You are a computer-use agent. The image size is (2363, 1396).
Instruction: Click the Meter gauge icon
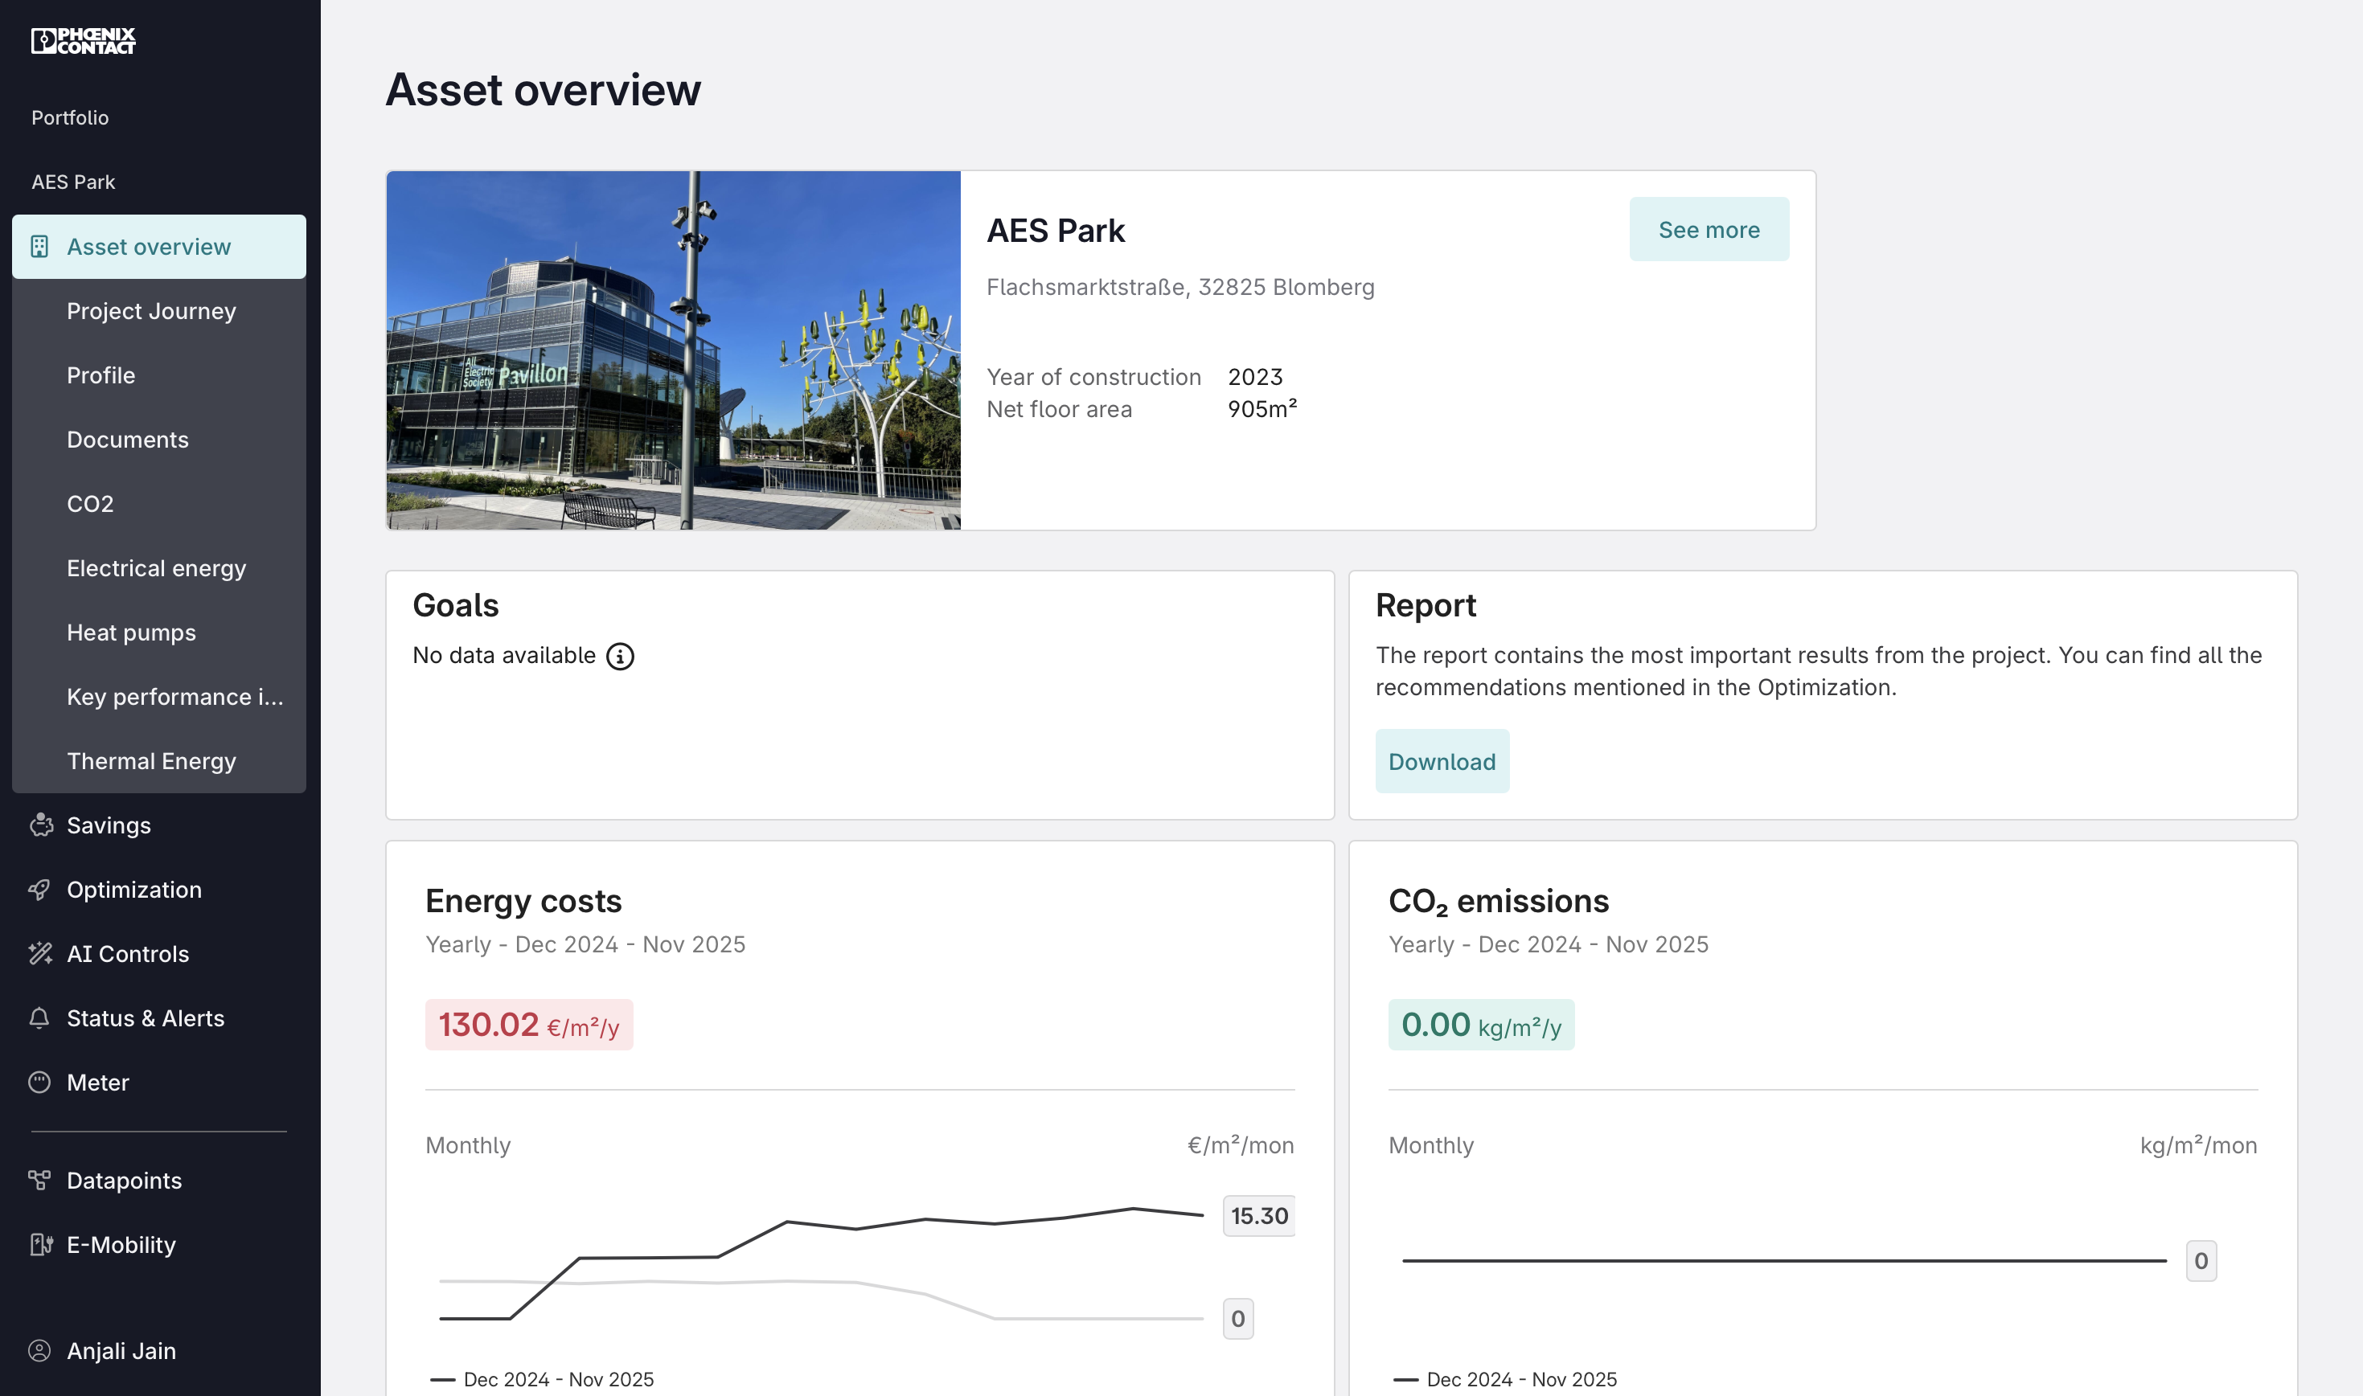click(39, 1082)
